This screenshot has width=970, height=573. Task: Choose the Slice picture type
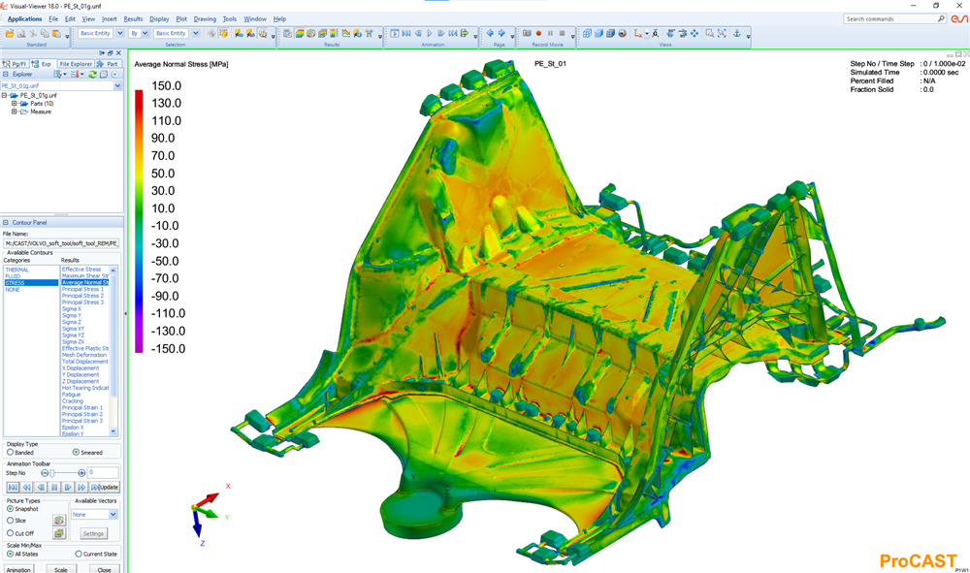tap(11, 521)
